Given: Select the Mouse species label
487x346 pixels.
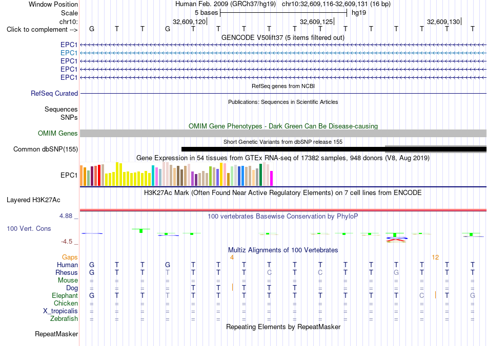Looking at the screenshot, I should pos(68,280).
